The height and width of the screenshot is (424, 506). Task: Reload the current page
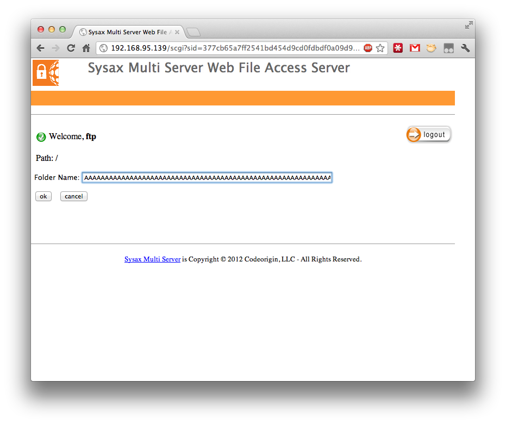coord(71,48)
